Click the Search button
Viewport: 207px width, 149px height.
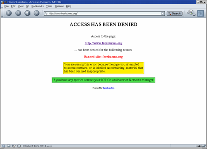point(175,14)
